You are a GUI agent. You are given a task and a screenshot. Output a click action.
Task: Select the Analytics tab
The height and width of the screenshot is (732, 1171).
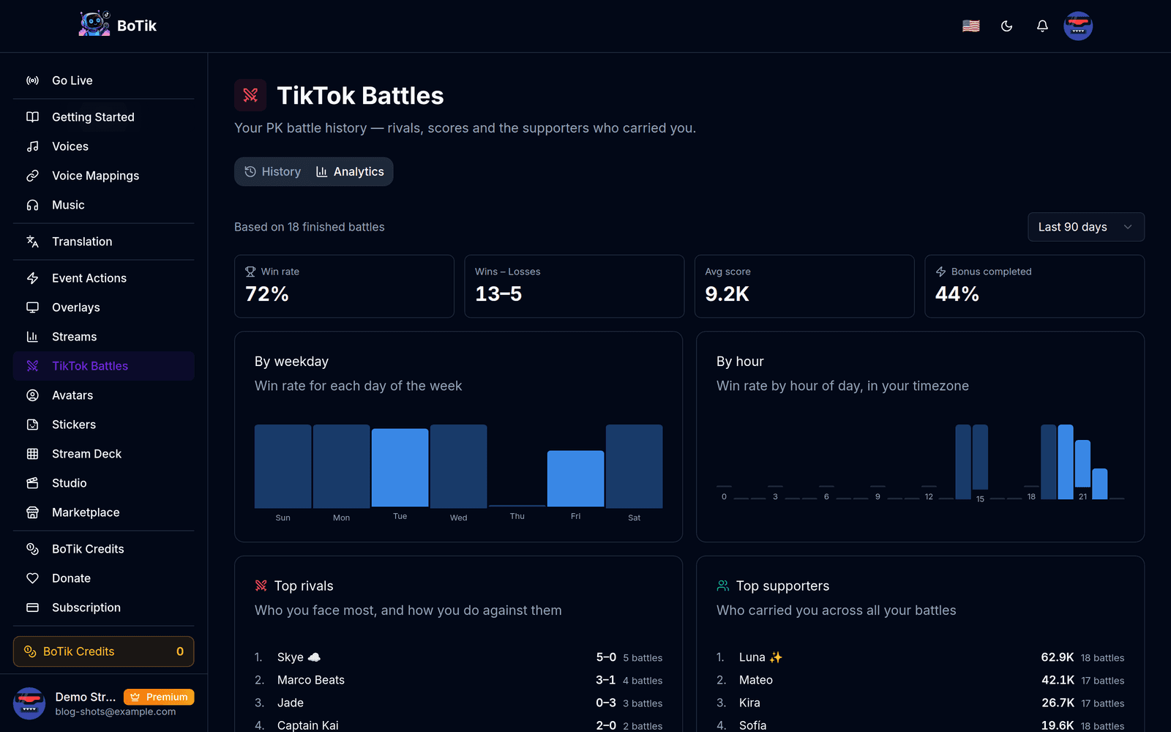[x=350, y=171]
